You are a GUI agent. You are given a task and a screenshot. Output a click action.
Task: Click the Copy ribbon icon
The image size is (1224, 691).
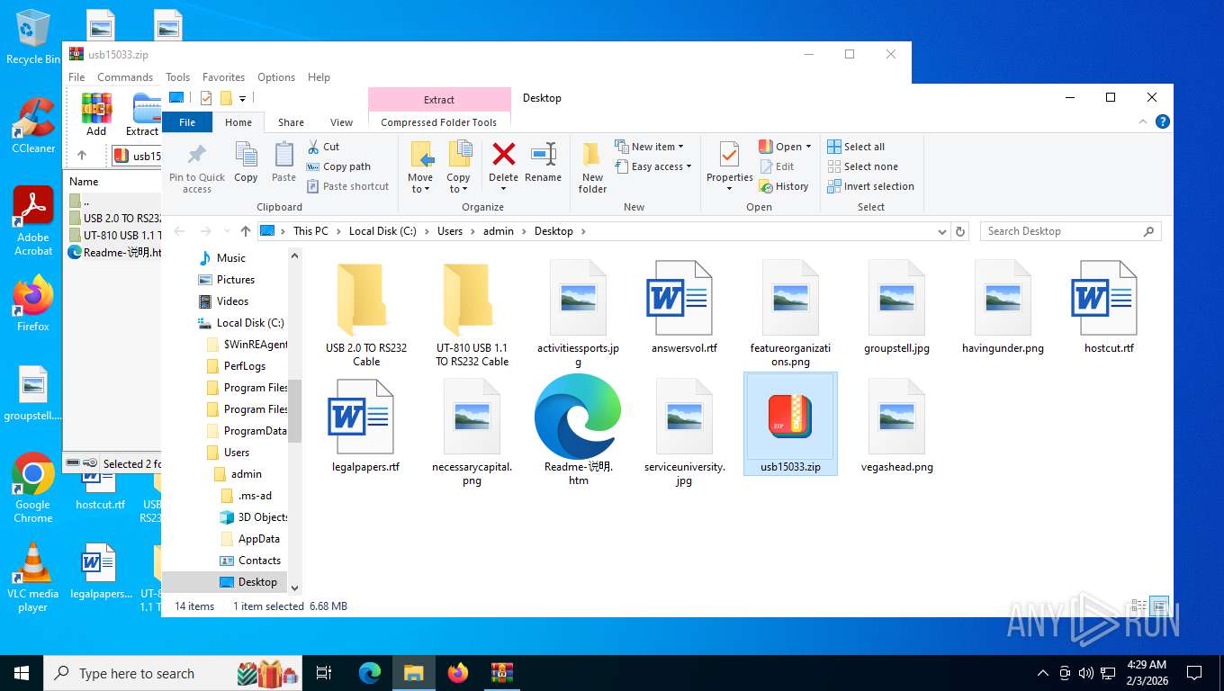tap(246, 155)
